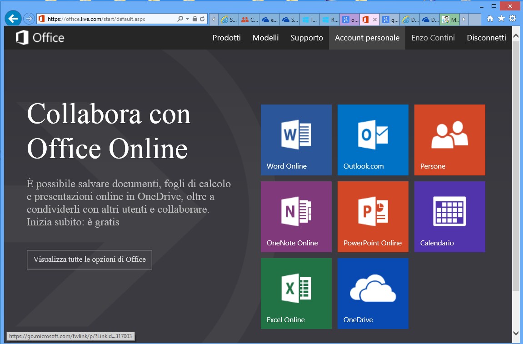Open the browser home page icon
This screenshot has height=344, width=523.
point(490,19)
